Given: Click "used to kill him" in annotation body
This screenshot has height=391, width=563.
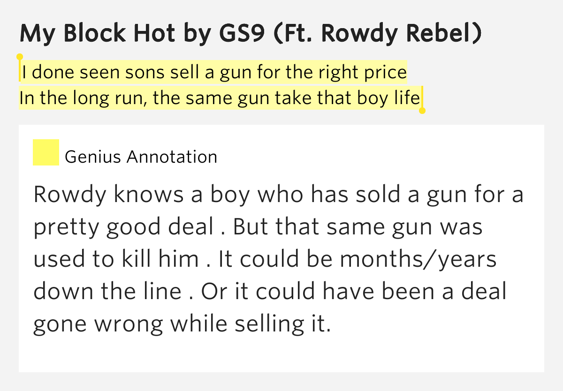Looking at the screenshot, I should pyautogui.click(x=116, y=259).
